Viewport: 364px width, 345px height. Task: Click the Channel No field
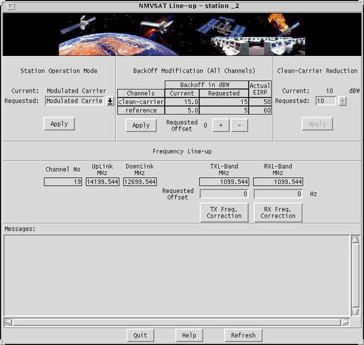[63, 182]
